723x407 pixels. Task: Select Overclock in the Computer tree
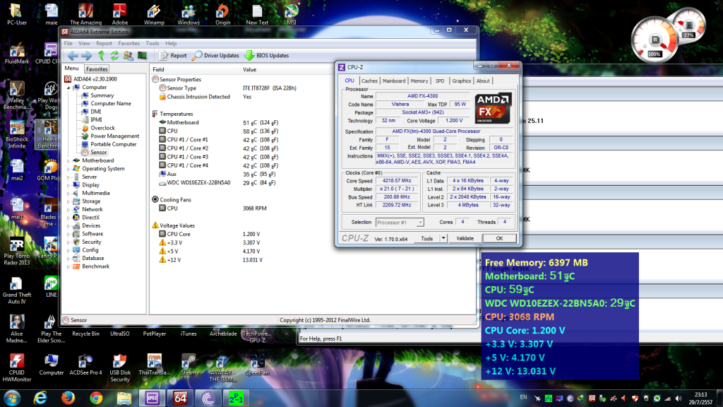click(x=102, y=128)
